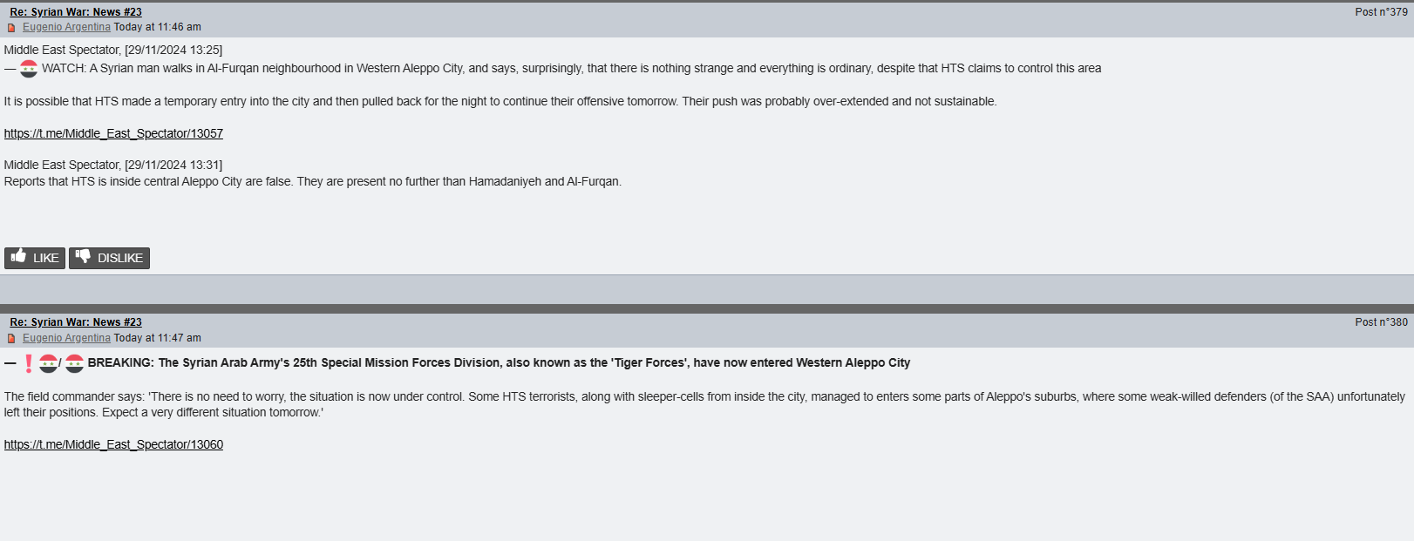Viewport: 1414px width, 541px height.
Task: Click the Middle East Spectator 13:31 header line
Action: click(113, 165)
